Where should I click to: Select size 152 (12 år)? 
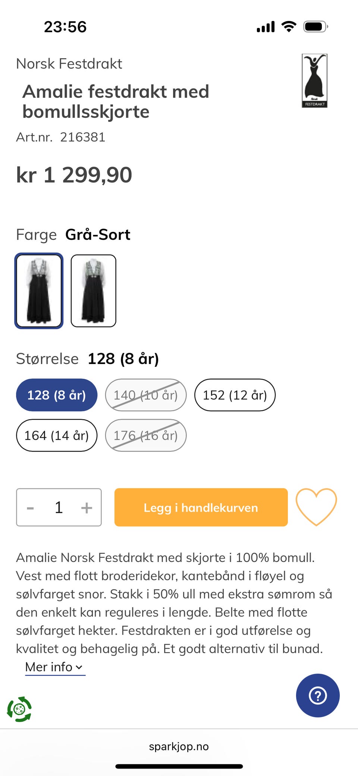pyautogui.click(x=235, y=395)
